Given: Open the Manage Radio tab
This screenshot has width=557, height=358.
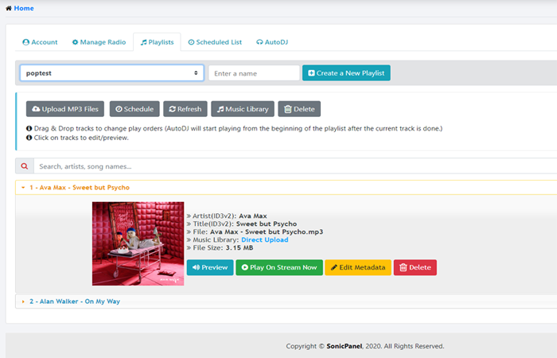Looking at the screenshot, I should [98, 42].
